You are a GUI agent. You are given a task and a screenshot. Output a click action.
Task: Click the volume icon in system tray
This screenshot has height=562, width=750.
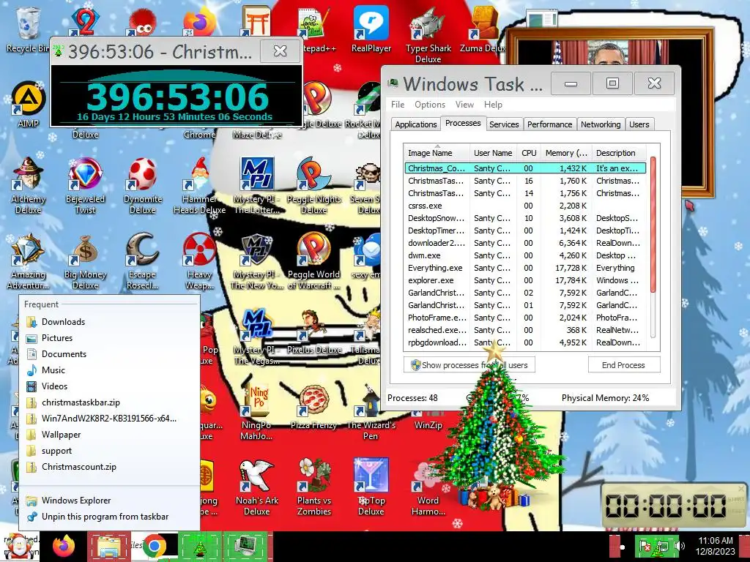click(679, 545)
